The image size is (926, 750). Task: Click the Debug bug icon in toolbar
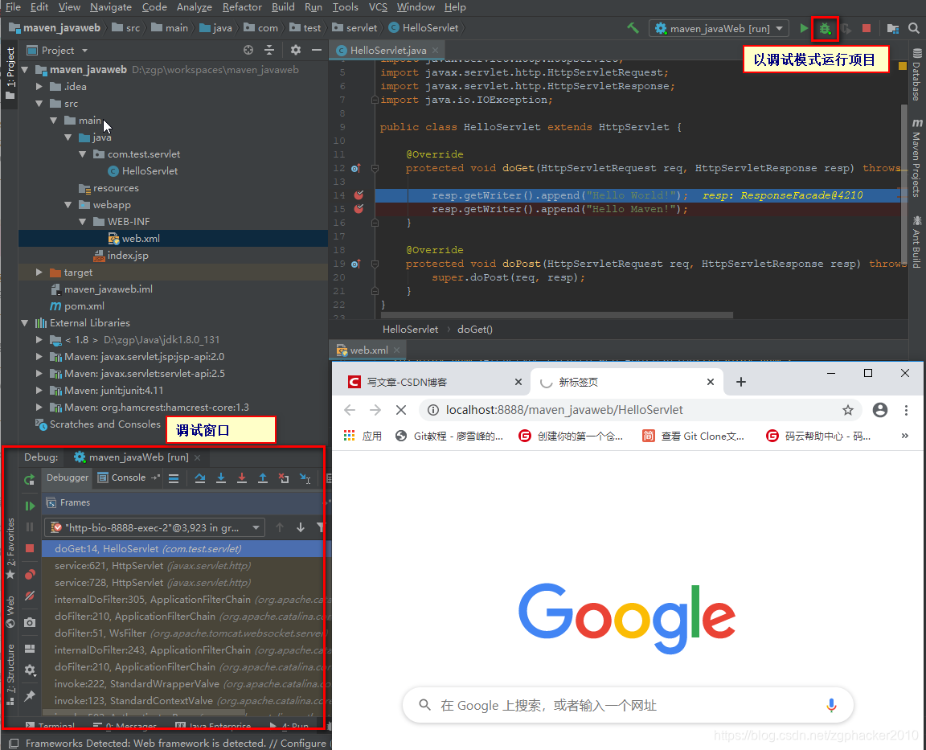tap(825, 28)
